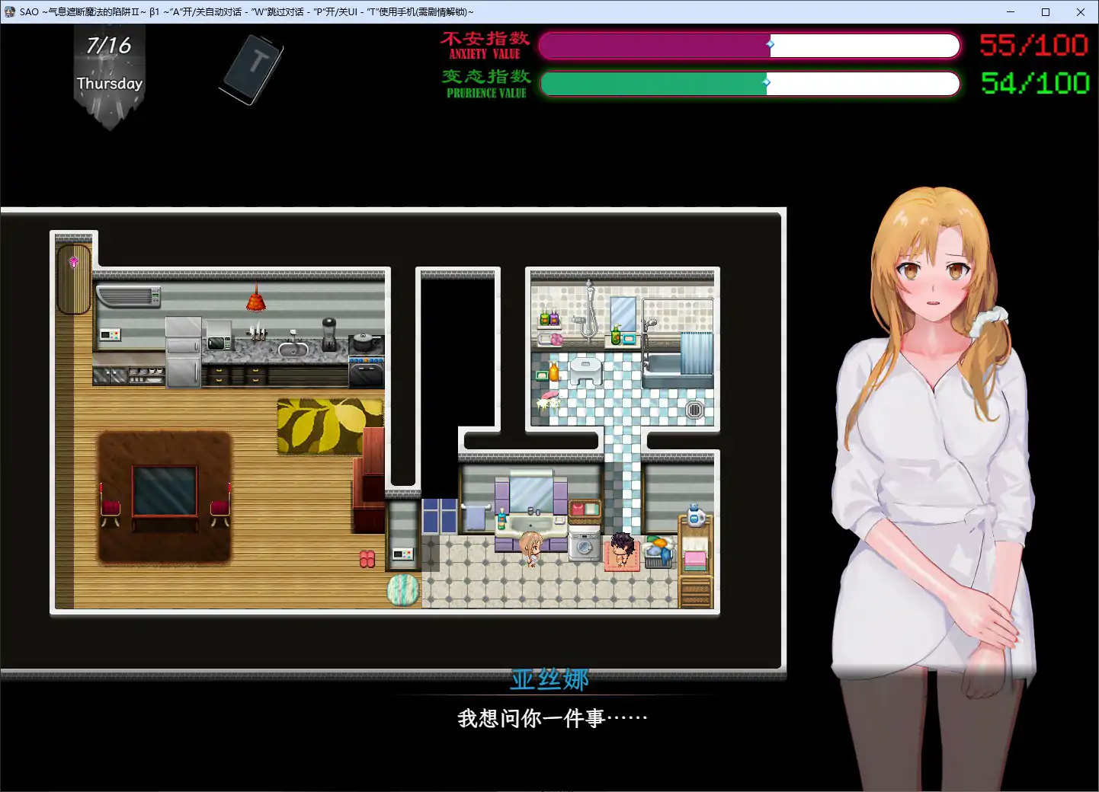Click the phone icon marked T
1099x792 pixels.
tap(253, 69)
